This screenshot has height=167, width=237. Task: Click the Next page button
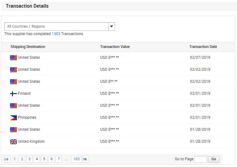click(x=85, y=159)
